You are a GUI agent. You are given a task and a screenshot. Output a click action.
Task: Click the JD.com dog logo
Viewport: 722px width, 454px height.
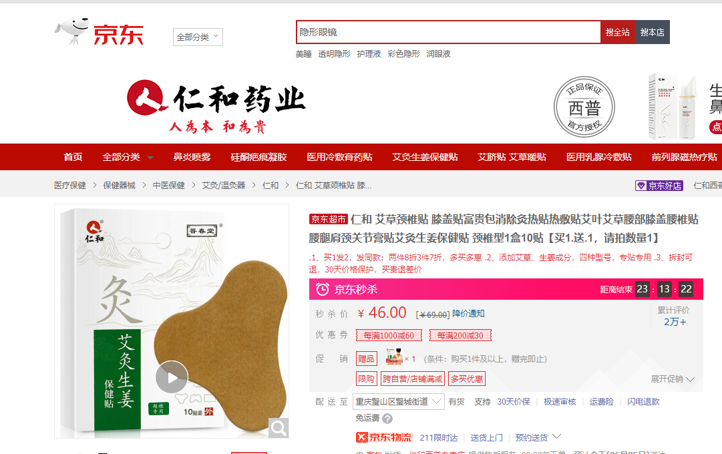click(100, 31)
